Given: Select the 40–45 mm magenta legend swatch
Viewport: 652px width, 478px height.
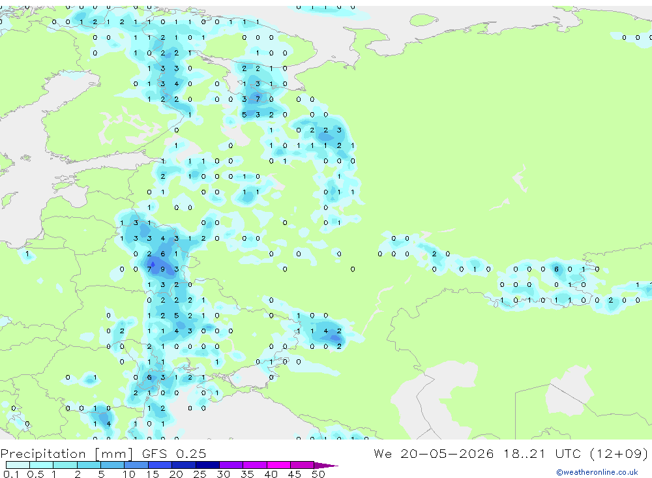Looking at the screenshot, I should pos(278,465).
